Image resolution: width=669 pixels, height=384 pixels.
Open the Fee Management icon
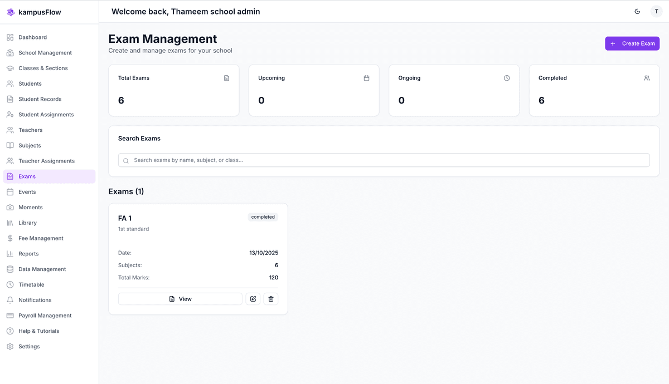click(x=9, y=238)
